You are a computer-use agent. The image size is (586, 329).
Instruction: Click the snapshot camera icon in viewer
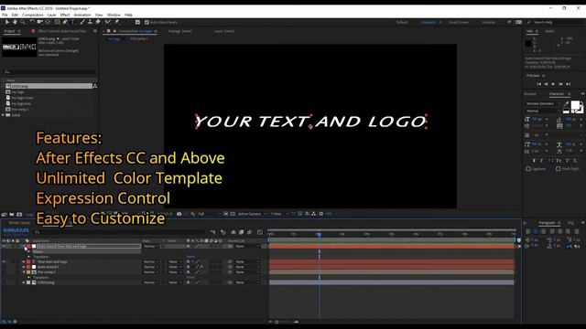click(x=179, y=214)
